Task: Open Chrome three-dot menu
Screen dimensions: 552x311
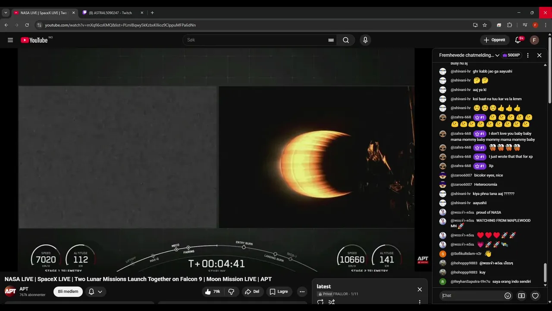Action: click(x=546, y=25)
